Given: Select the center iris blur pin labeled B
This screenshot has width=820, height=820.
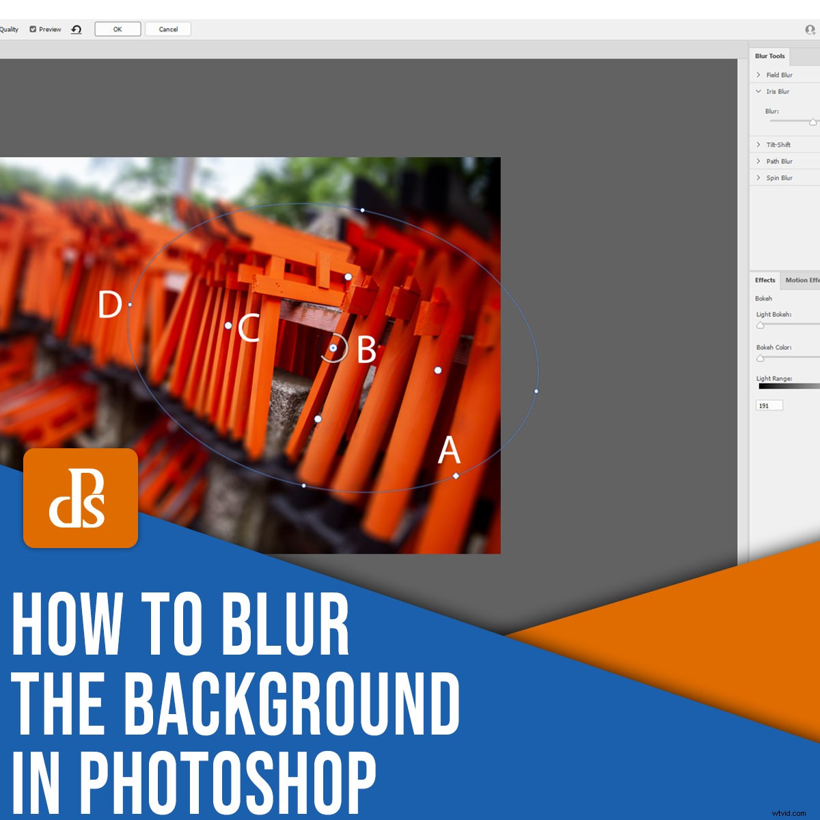Looking at the screenshot, I should pos(334,348).
